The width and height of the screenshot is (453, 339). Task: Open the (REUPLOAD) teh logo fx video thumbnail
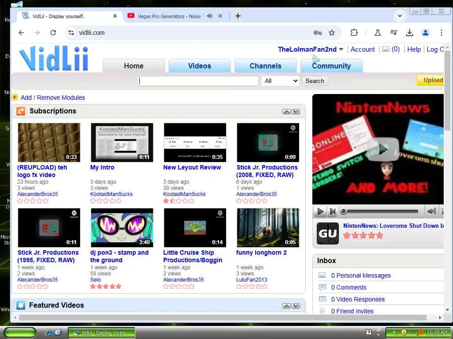click(x=49, y=143)
